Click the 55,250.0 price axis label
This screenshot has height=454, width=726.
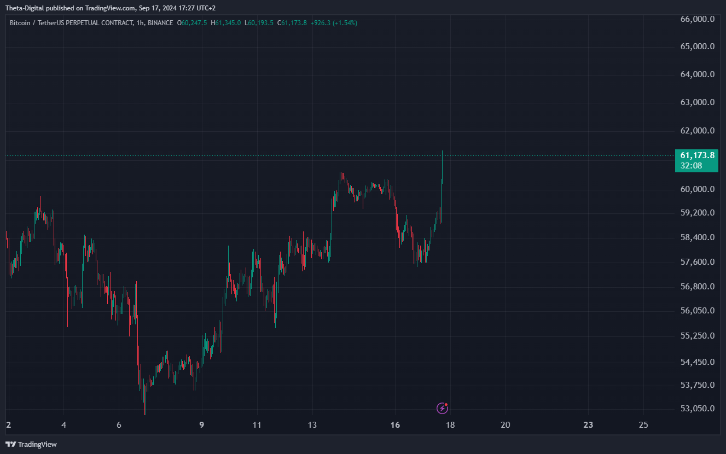pyautogui.click(x=697, y=336)
